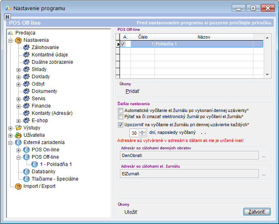Click the icon for Tlačiarne - špeciálne
279x224 pixels.
27,179
